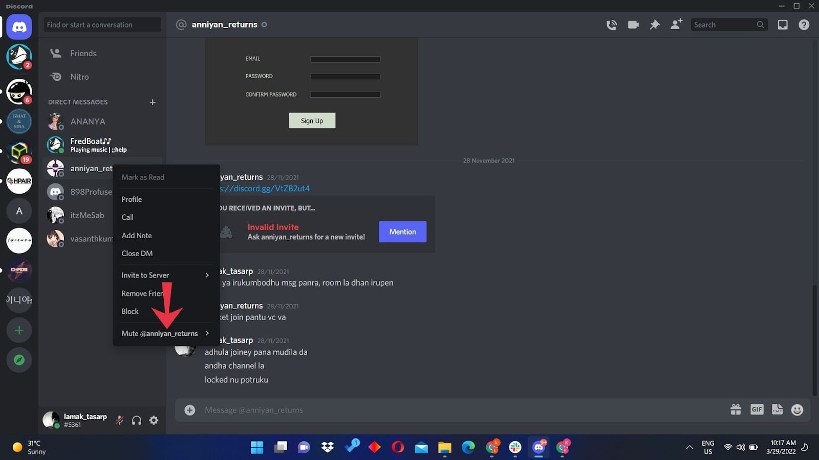
Task: Click the Mention button
Action: [x=402, y=232]
